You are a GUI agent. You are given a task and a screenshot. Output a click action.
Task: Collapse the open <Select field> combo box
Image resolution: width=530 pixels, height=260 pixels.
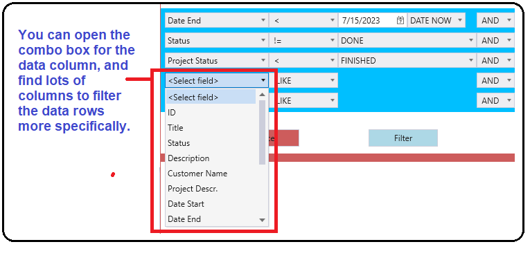pyautogui.click(x=217, y=81)
